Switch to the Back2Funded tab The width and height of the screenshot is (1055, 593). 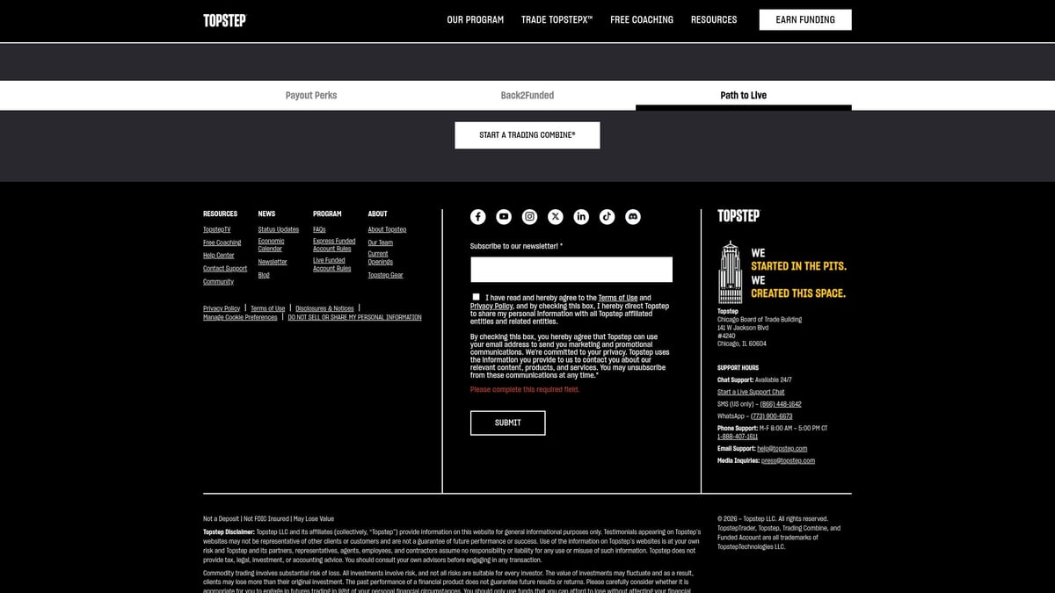pyautogui.click(x=527, y=96)
